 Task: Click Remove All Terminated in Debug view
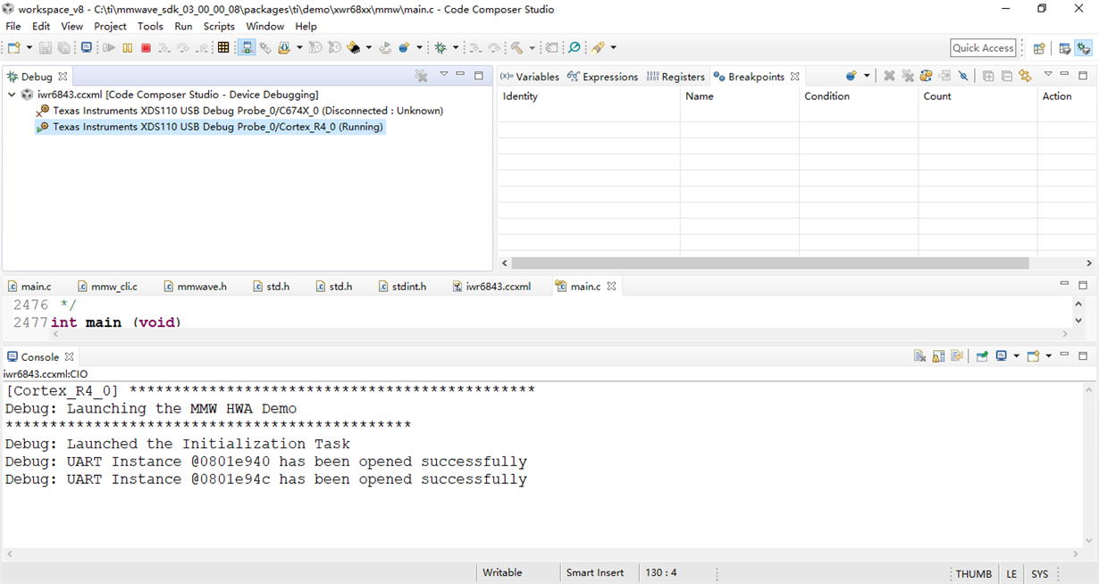(422, 76)
